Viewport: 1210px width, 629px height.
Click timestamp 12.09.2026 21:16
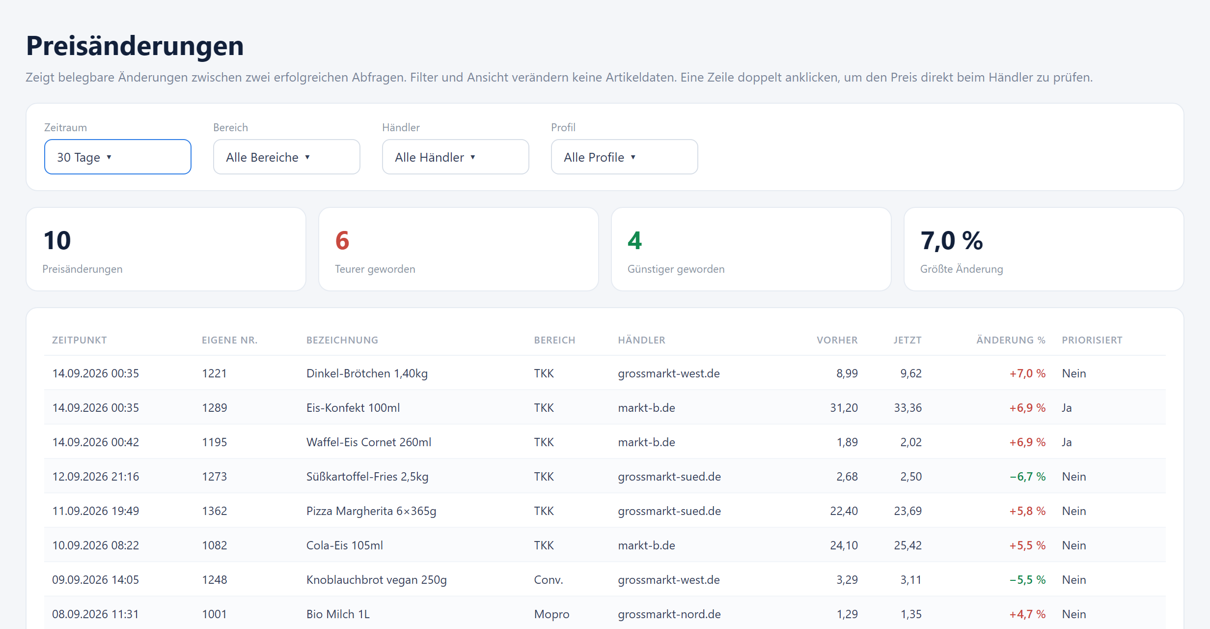point(95,477)
